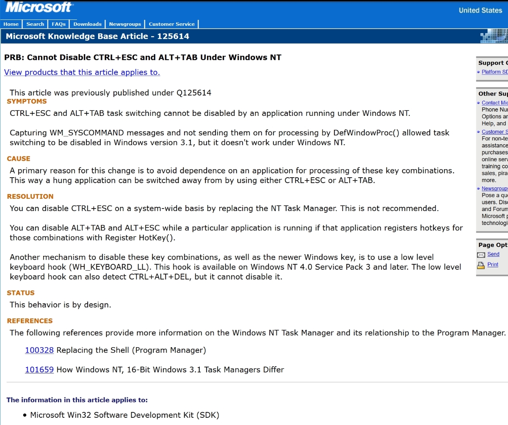The image size is (508, 425).
Task: Click the Microsoft logo in the header
Action: click(37, 7)
